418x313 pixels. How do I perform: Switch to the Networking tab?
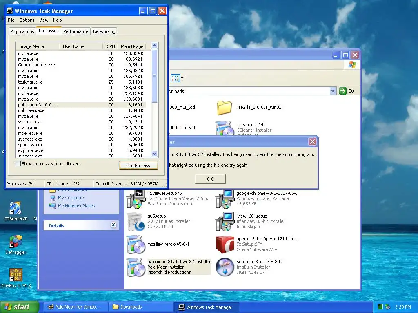[x=104, y=31]
